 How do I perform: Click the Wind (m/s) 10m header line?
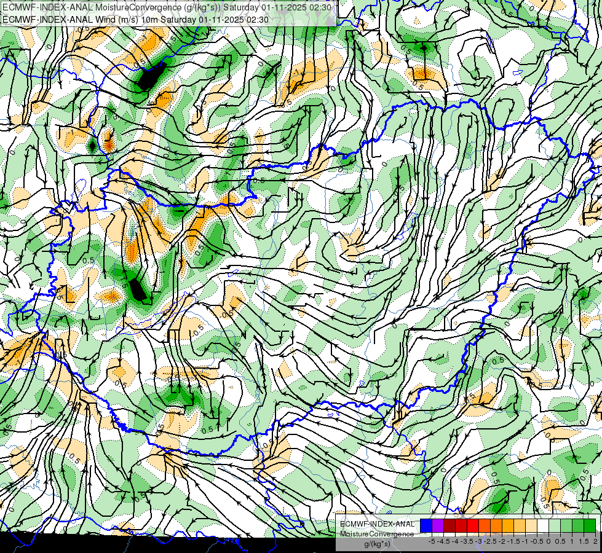[135, 20]
